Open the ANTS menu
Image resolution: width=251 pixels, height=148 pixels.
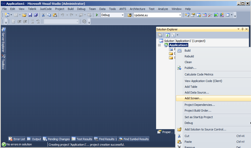point(123,9)
